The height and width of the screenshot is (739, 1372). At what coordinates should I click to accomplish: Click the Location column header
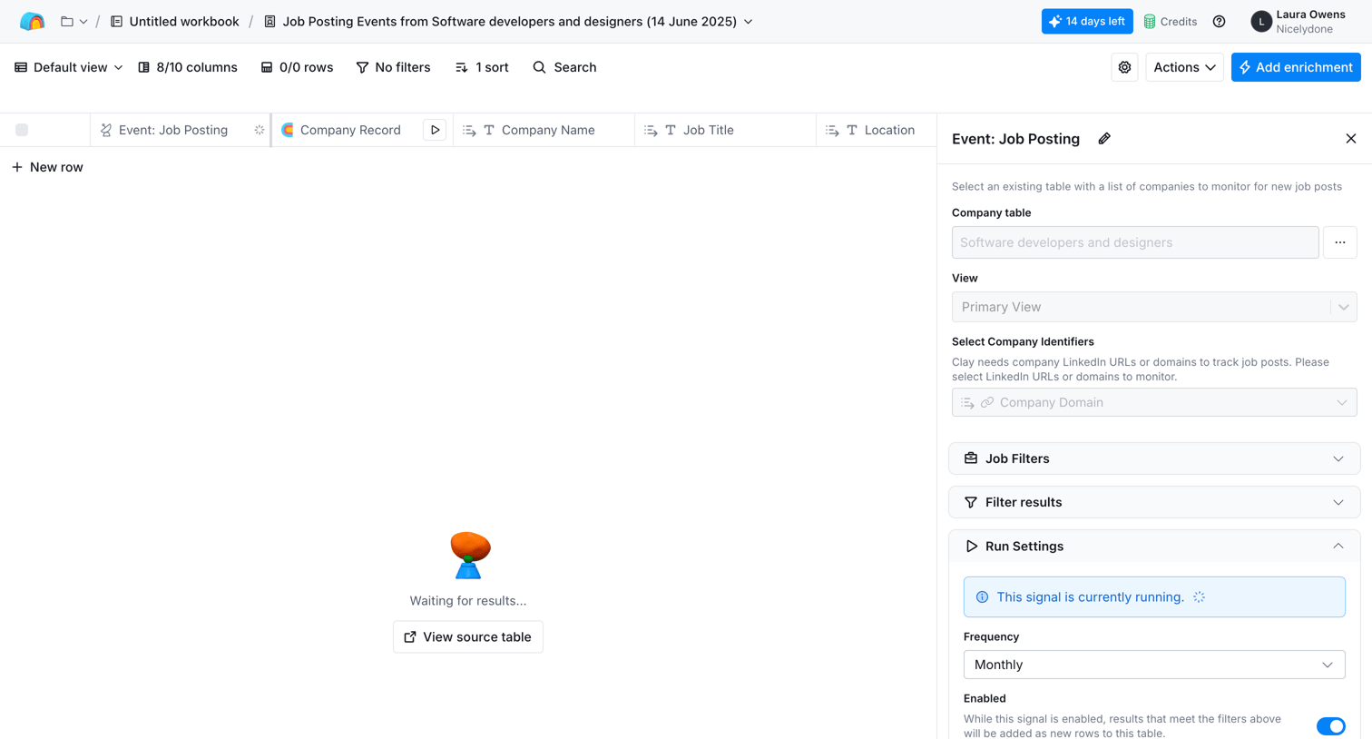(877, 130)
